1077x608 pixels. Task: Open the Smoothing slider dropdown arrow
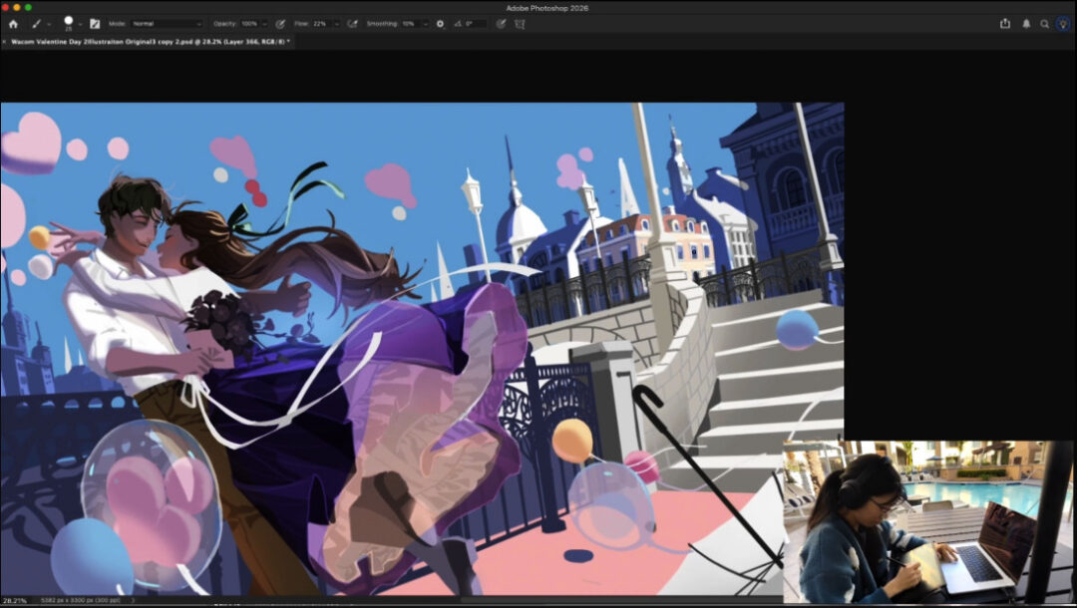point(425,24)
